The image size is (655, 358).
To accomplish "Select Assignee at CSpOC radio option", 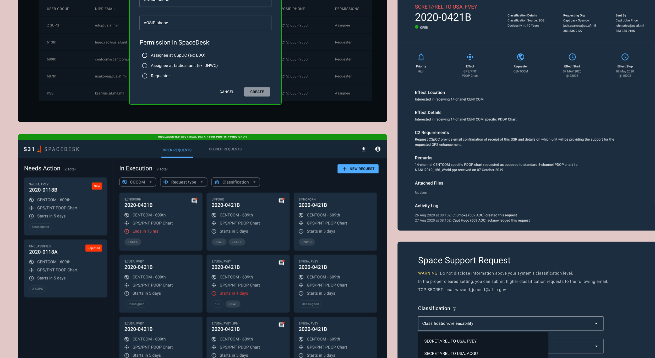I will click(x=145, y=55).
